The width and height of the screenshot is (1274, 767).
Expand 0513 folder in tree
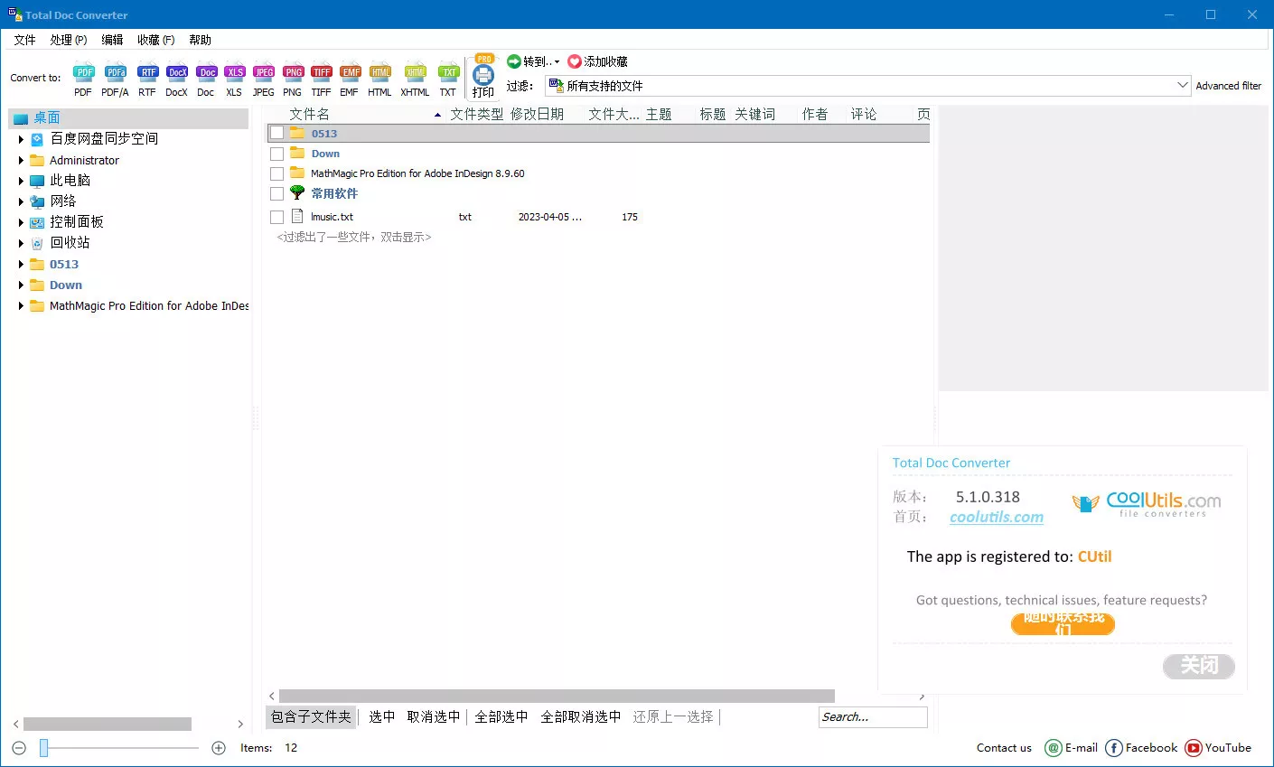point(21,264)
